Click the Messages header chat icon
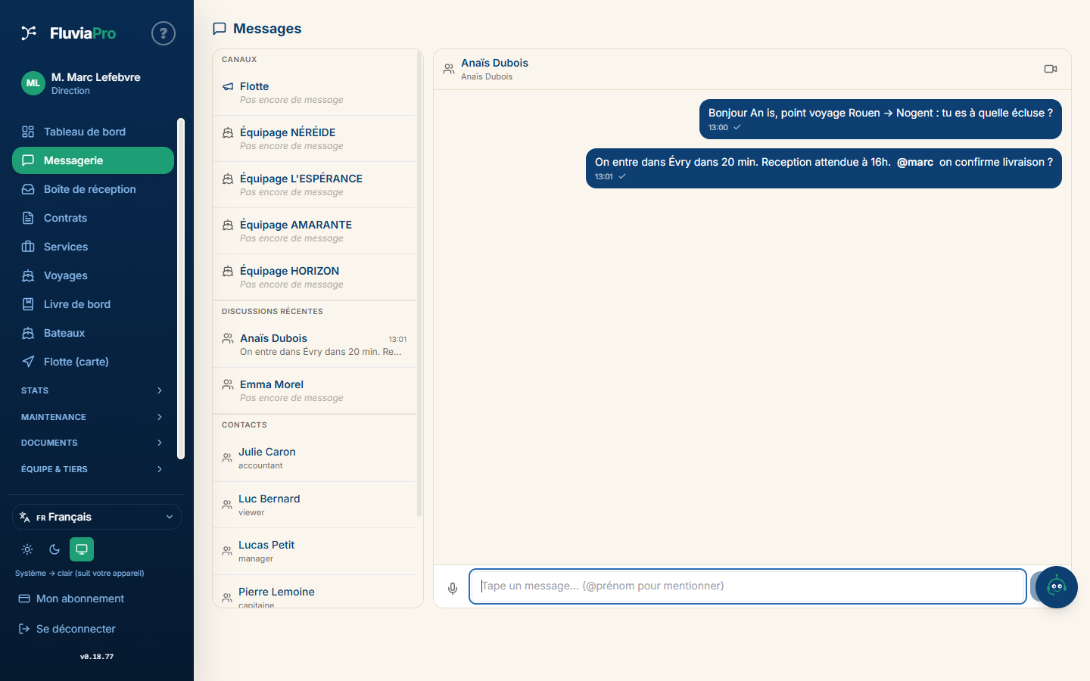Image resolution: width=1090 pixels, height=681 pixels. point(220,29)
